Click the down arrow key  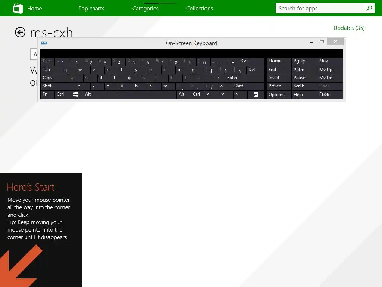pyautogui.click(x=226, y=95)
